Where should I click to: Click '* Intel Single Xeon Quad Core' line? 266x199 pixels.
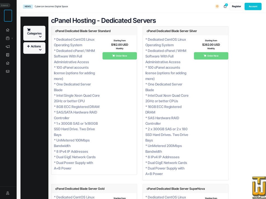tap(77, 95)
